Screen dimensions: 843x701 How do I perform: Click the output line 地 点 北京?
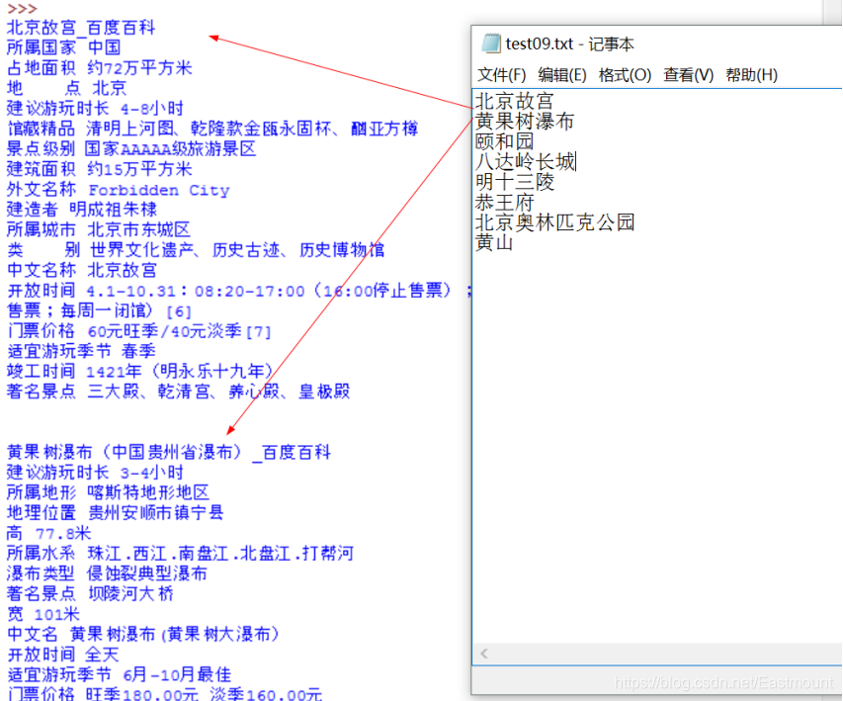tap(66, 88)
